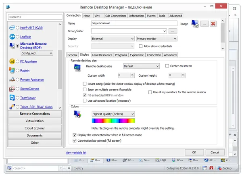The image size is (242, 176).
Task: Enable Smart sizing checkbox
Action: pyautogui.click(x=85, y=84)
